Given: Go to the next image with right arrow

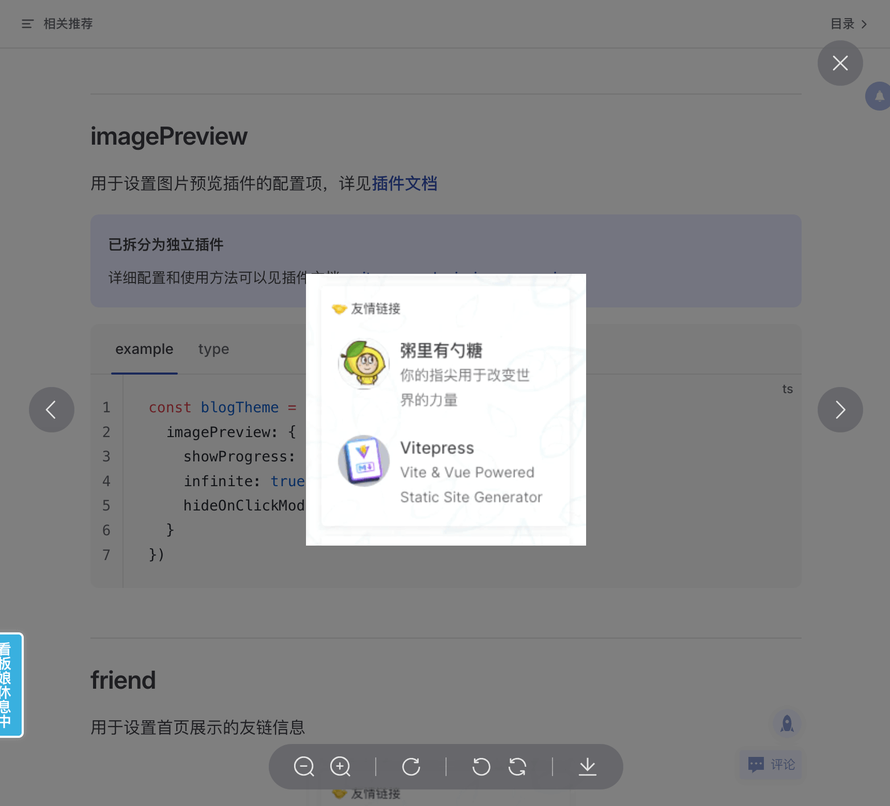Looking at the screenshot, I should 840,410.
